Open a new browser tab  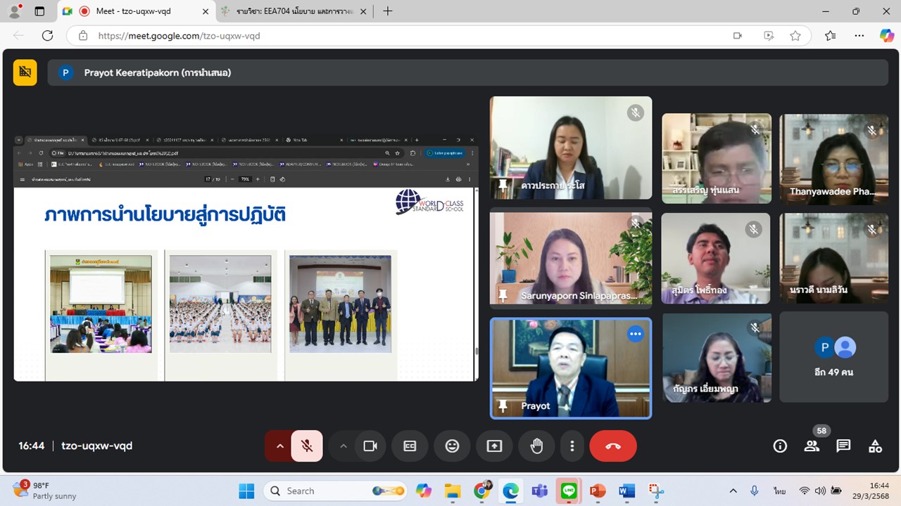(x=388, y=11)
